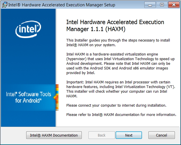
Task: Open the Intel® HAXM Documentation
Action: click(54, 135)
